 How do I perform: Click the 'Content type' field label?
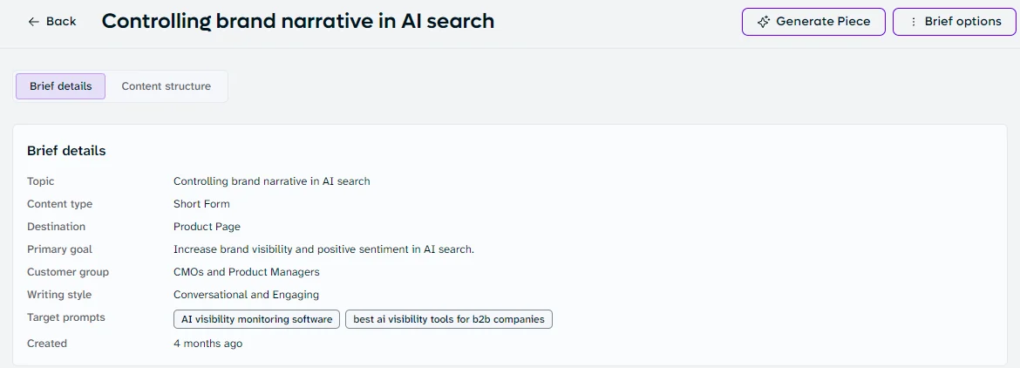pos(60,204)
